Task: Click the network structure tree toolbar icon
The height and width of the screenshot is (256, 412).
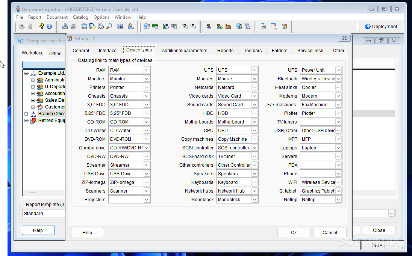Action: [x=65, y=27]
